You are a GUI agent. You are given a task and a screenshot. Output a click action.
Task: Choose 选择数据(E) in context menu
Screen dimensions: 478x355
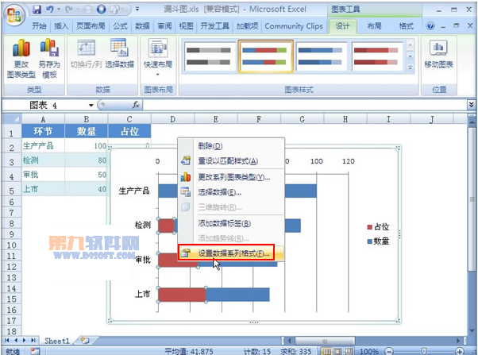[231, 192]
